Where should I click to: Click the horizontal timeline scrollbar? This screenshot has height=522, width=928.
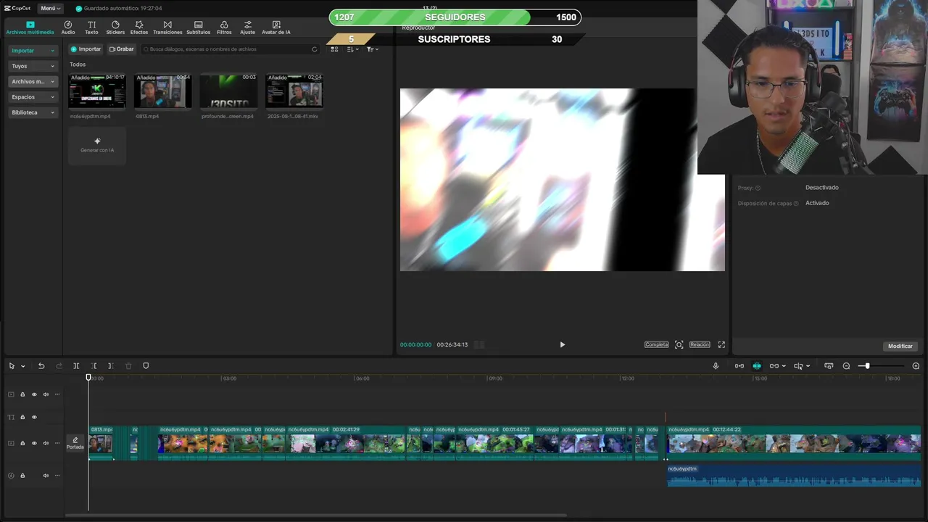point(315,515)
